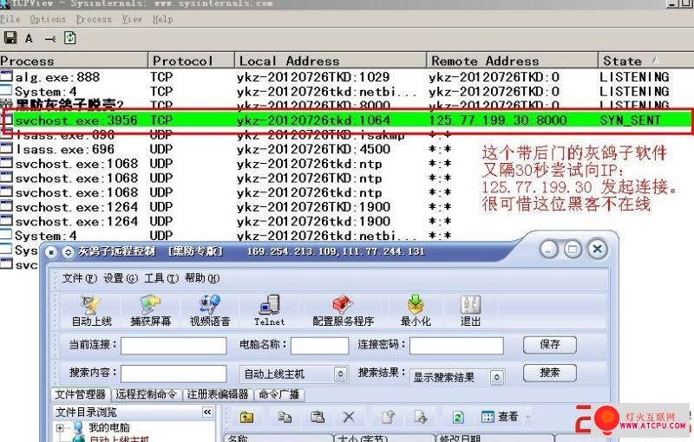Open the View menu in TCPView

click(132, 19)
